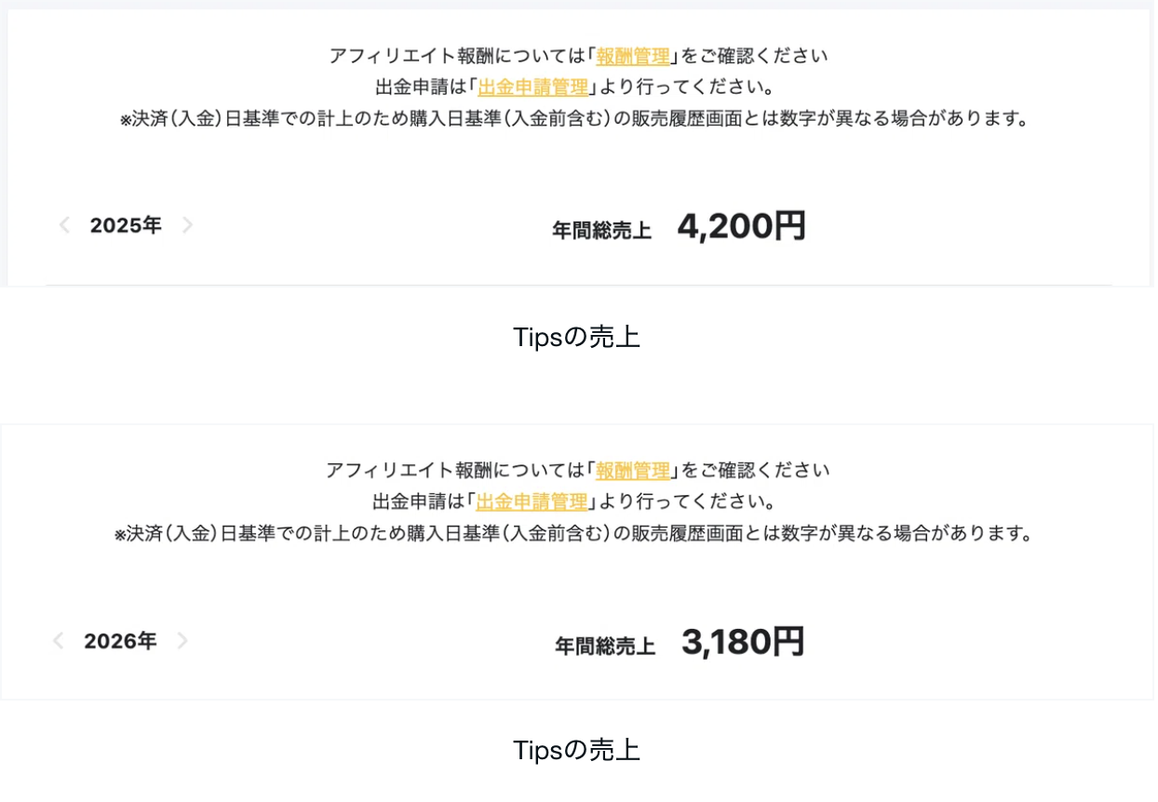
Task: Click the 2026年 year label
Action: coord(120,641)
